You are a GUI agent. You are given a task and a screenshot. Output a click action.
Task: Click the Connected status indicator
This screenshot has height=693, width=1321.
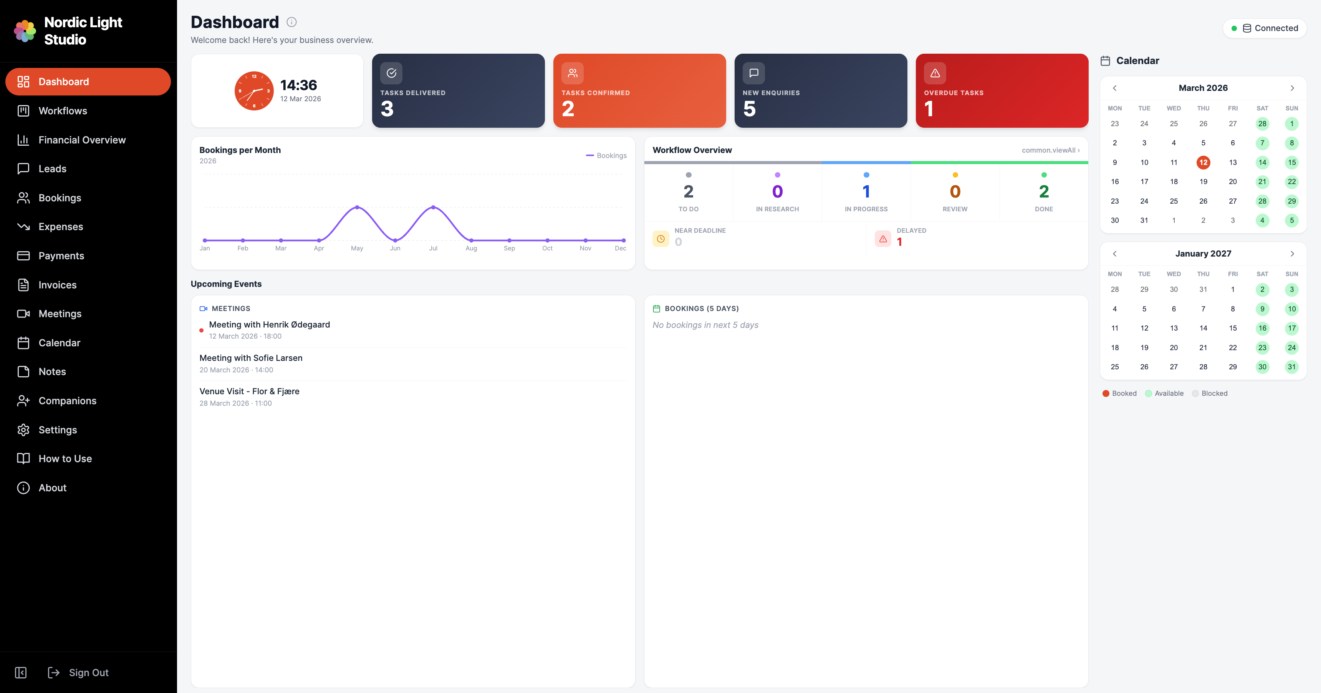pyautogui.click(x=1265, y=28)
